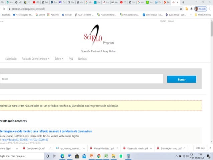Switch site language to Español
The image size is (213, 160).
[x=171, y=21]
